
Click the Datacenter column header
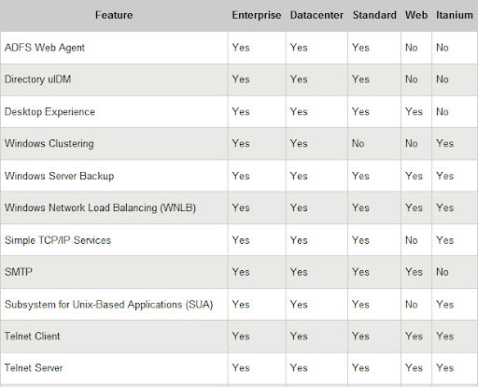(316, 15)
